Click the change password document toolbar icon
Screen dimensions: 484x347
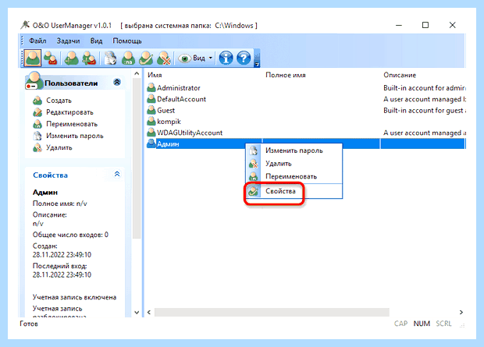(110, 58)
